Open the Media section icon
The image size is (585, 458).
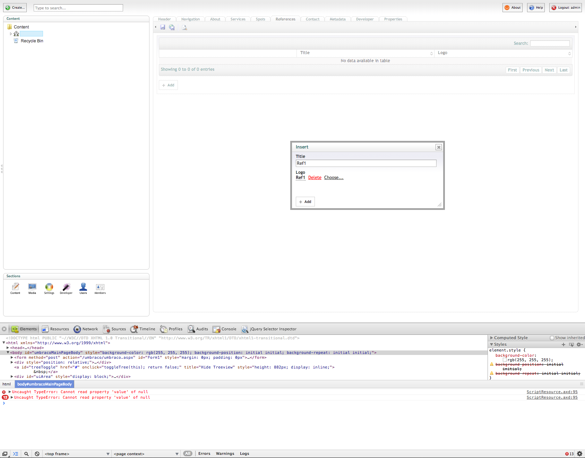coord(32,288)
